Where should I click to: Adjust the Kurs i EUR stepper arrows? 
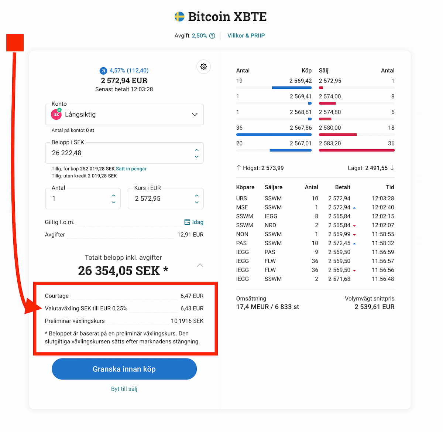click(196, 199)
